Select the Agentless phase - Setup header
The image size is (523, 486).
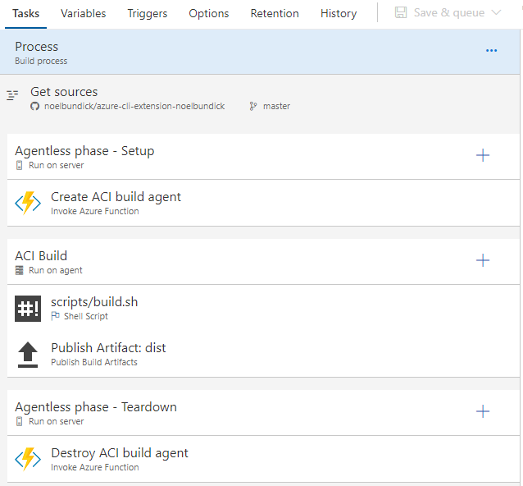(263, 157)
